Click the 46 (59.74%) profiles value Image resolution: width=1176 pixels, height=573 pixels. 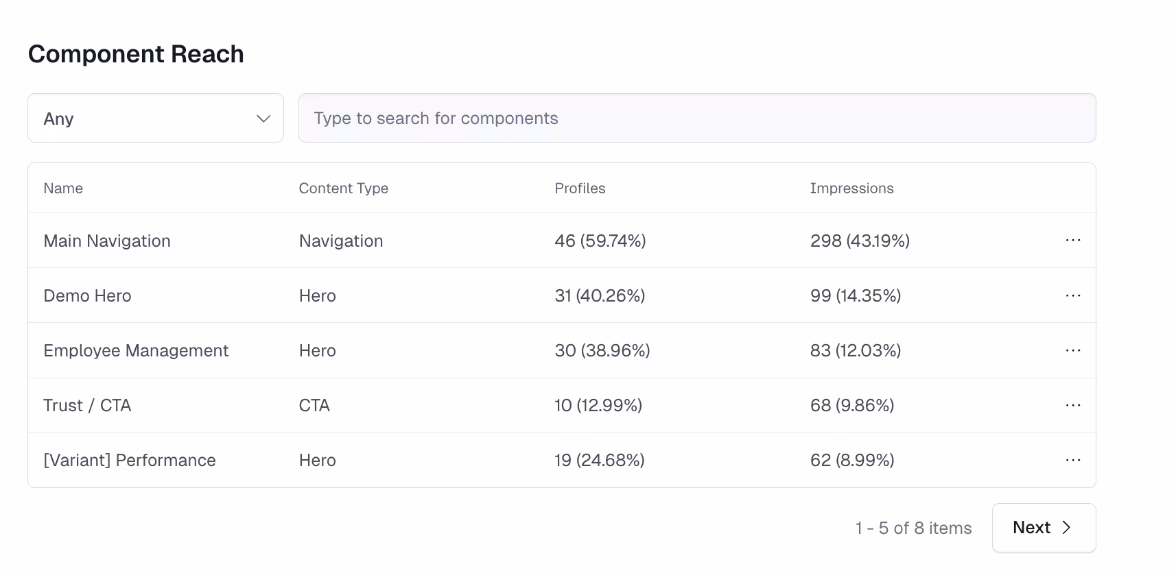pyautogui.click(x=600, y=241)
